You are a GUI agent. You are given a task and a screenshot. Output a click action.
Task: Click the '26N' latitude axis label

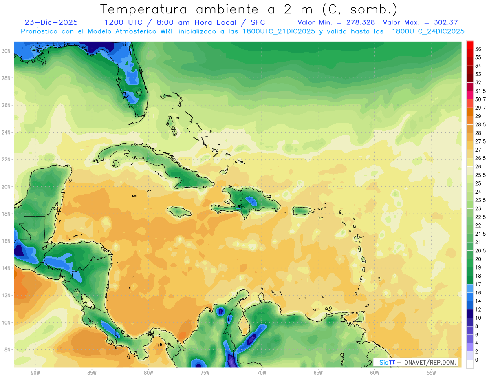[7, 105]
